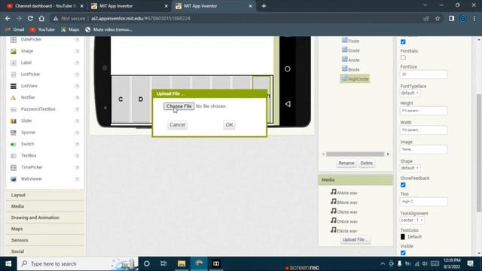
Task: Select TextBox component icon
Action: pos(14,156)
